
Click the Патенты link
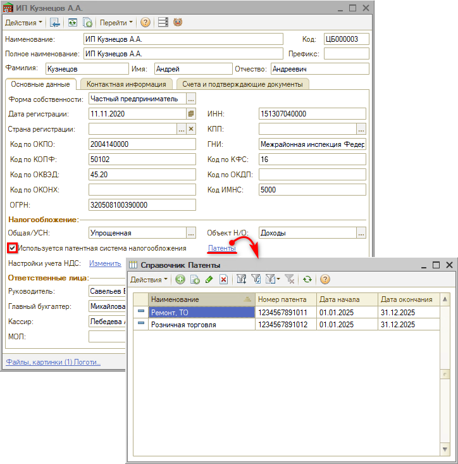click(x=222, y=248)
